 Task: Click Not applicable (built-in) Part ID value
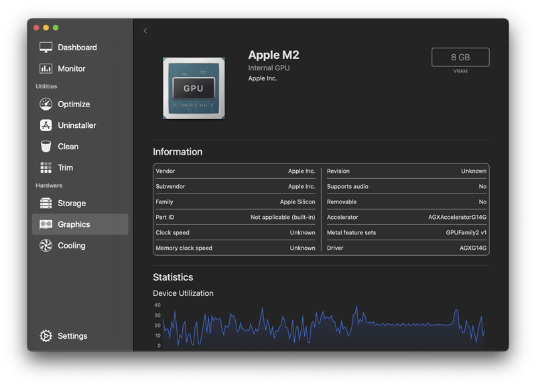[x=283, y=217]
